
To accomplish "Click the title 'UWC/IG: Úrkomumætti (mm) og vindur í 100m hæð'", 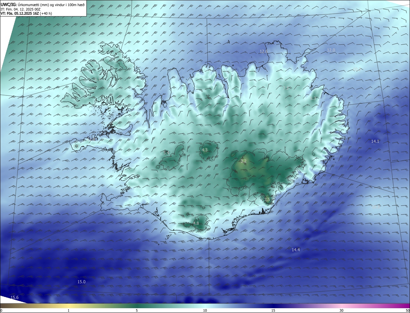I will click(43, 4).
